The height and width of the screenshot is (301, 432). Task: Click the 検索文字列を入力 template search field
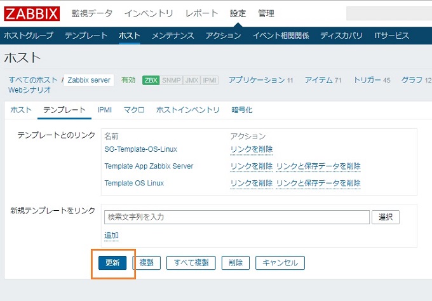pyautogui.click(x=237, y=217)
